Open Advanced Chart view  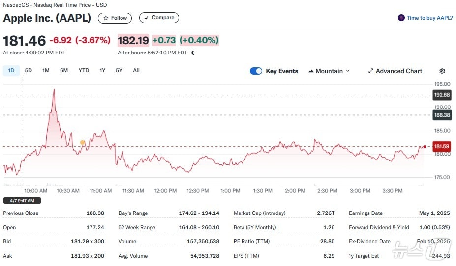click(395, 71)
